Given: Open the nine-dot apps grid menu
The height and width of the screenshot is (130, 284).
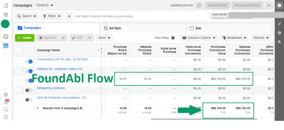Looking at the screenshot, I should coord(6,14).
